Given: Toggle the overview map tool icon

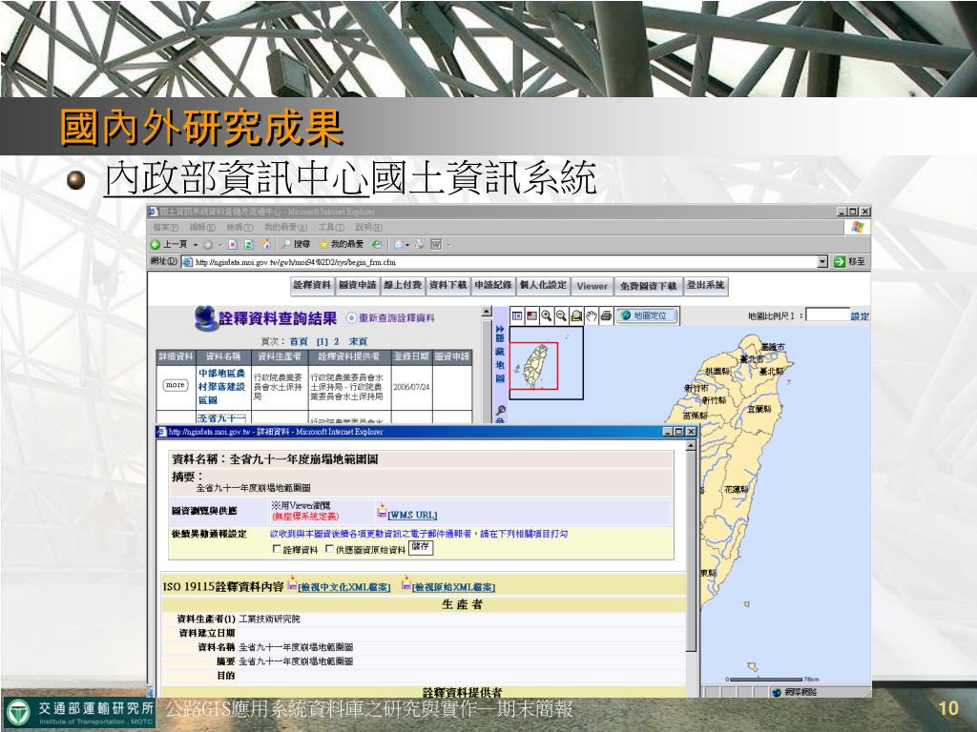Looking at the screenshot, I should [531, 315].
